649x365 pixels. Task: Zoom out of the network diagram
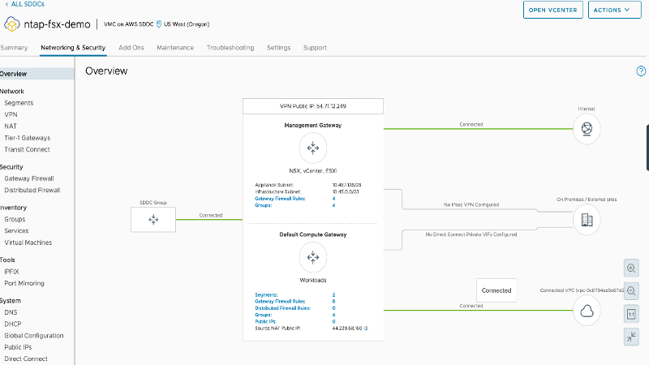click(632, 290)
